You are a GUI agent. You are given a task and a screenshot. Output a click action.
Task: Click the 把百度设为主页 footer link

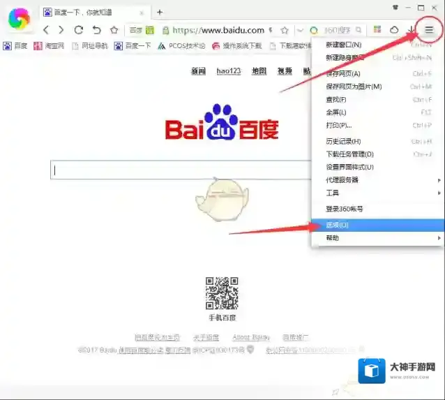pyautogui.click(x=157, y=337)
